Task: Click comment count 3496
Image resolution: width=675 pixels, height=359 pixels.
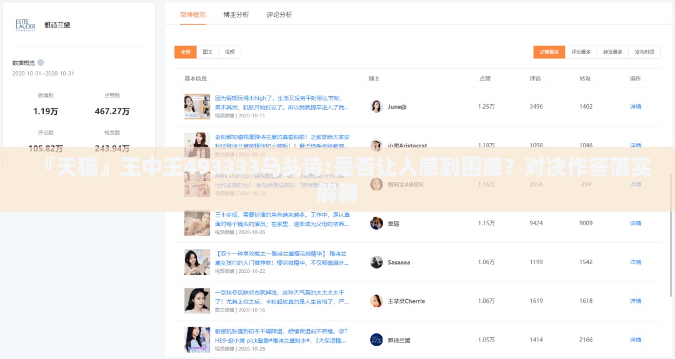Action: (x=536, y=107)
